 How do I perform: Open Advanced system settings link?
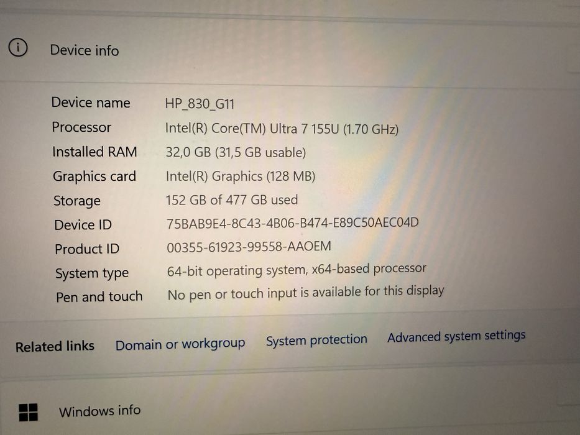(456, 336)
